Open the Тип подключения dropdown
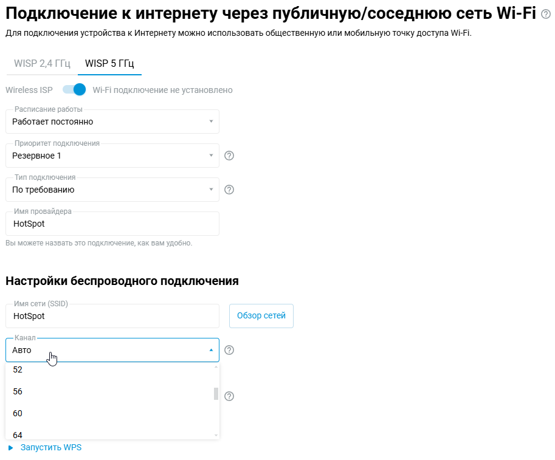This screenshot has width=555, height=460. point(112,190)
